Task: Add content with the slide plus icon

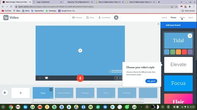Action: coord(80,50)
